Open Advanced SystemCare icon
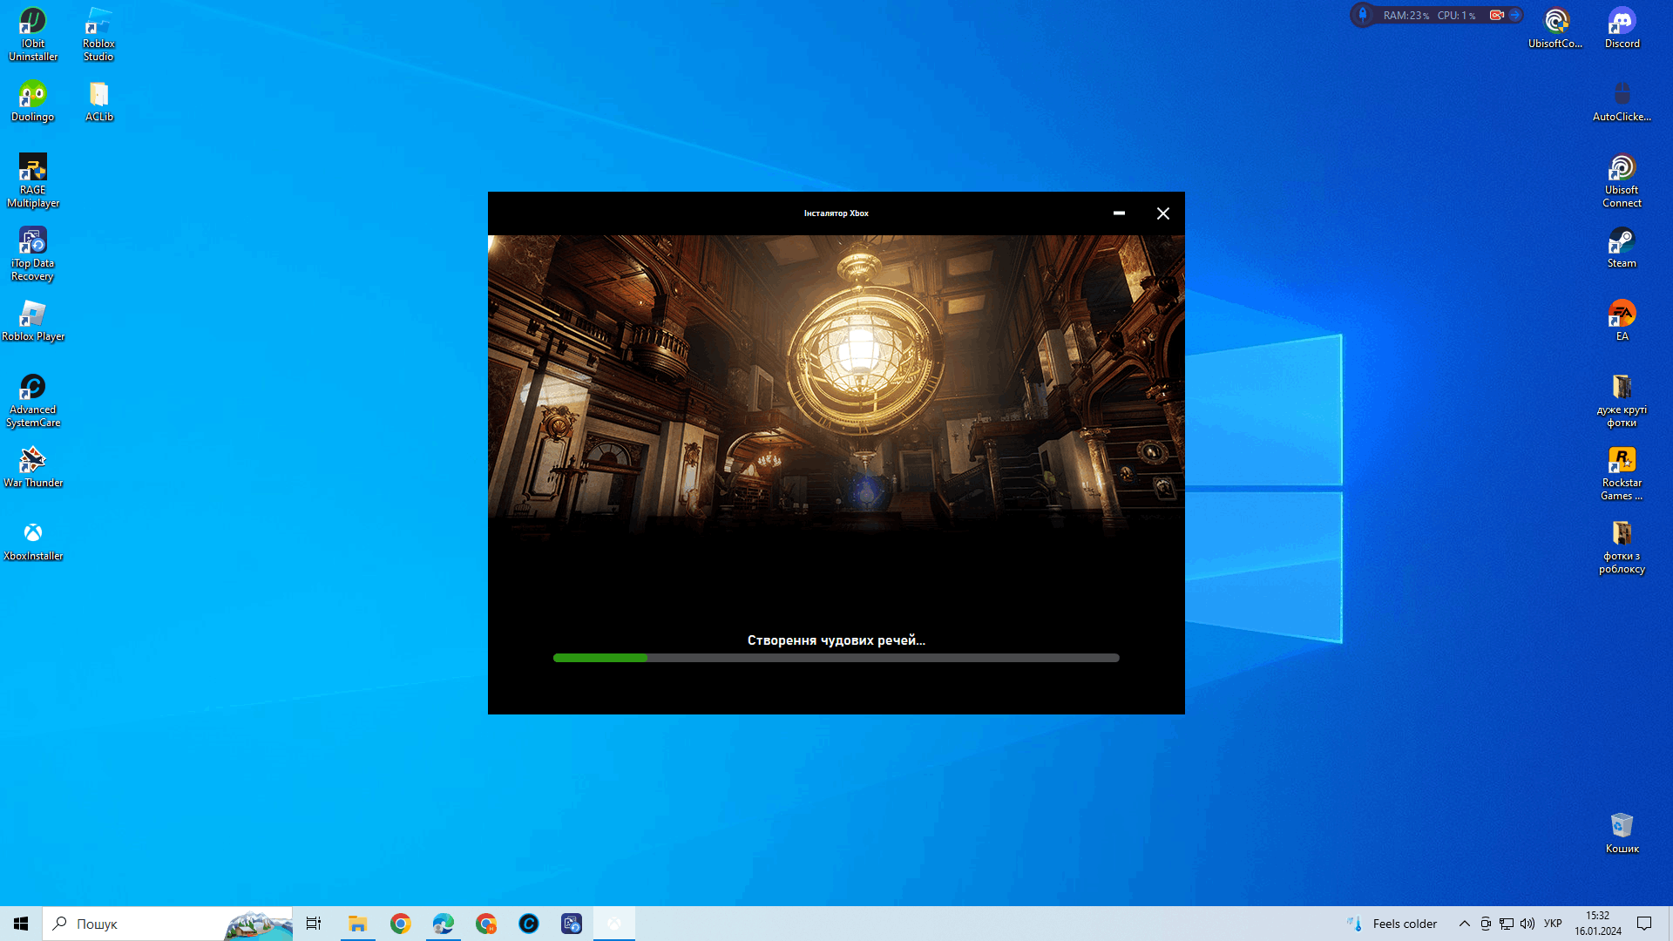Screen dimensions: 1673x941 pyautogui.click(x=33, y=401)
